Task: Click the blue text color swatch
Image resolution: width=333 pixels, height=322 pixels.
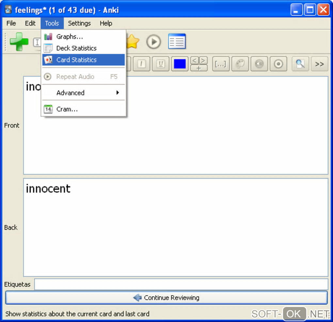Action: pyautogui.click(x=180, y=64)
